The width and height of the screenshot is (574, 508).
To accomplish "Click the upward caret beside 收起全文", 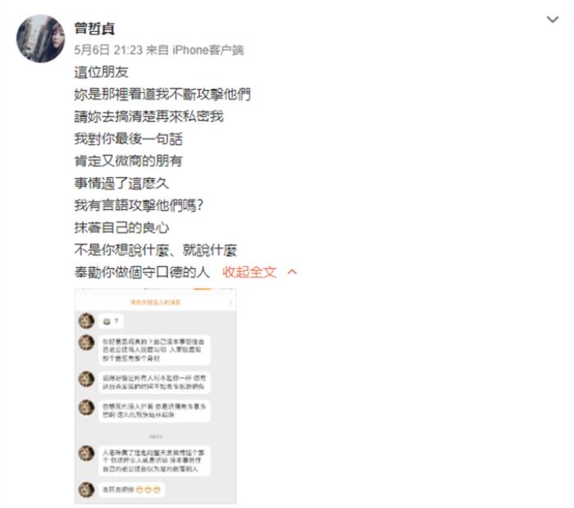I will click(292, 272).
